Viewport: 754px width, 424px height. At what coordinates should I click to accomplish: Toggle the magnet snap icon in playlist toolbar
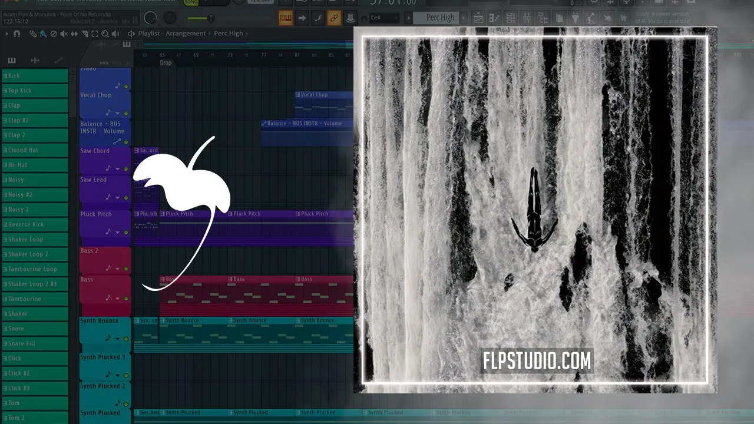coord(16,34)
